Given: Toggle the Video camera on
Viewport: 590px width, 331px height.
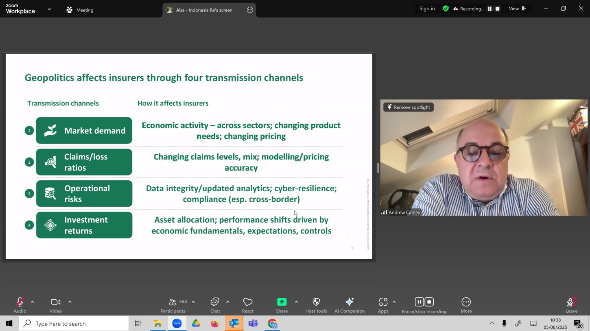Looking at the screenshot, I should coord(56,305).
